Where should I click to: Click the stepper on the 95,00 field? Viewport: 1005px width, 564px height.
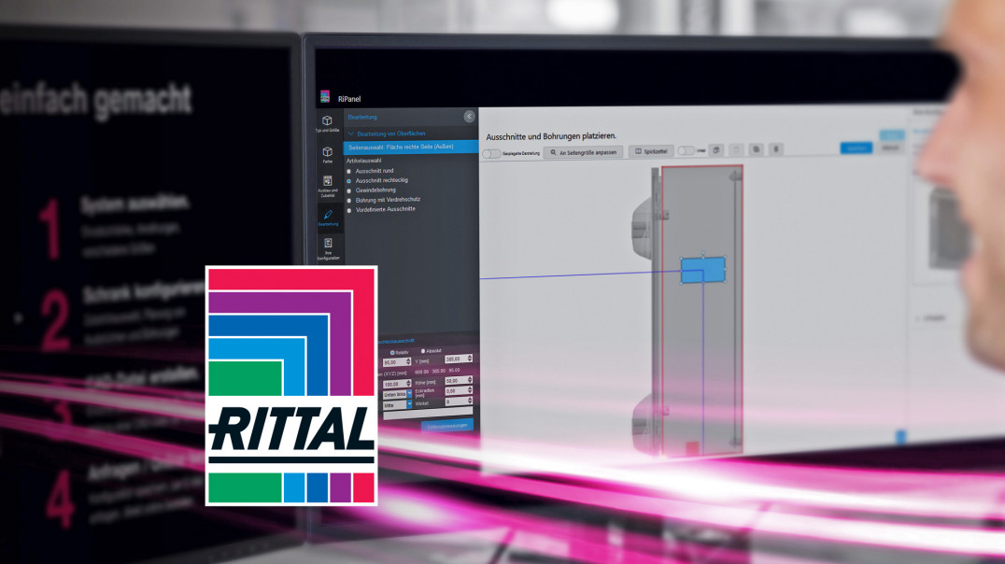point(408,362)
